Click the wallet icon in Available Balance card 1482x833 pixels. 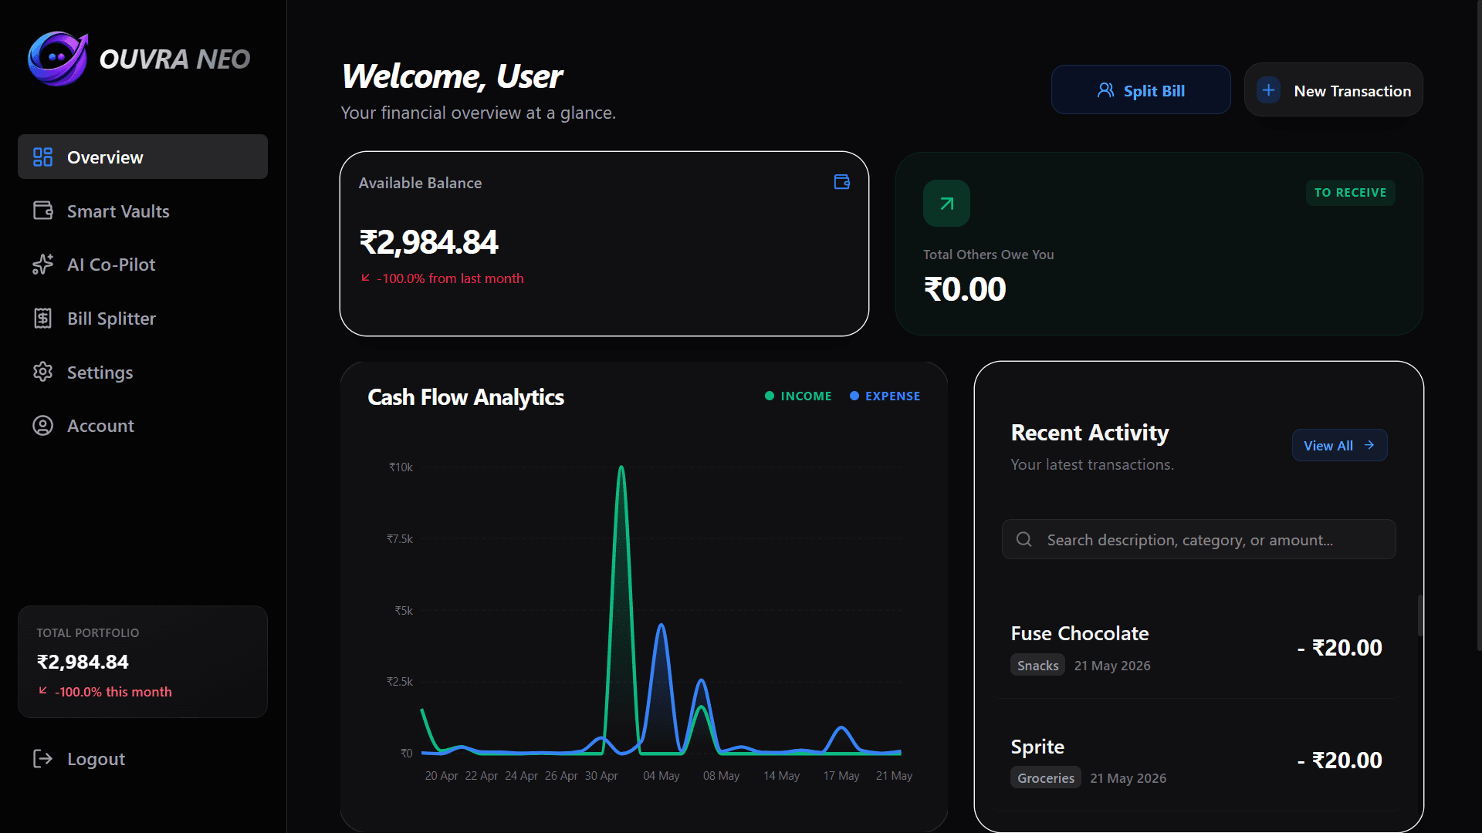click(x=842, y=182)
